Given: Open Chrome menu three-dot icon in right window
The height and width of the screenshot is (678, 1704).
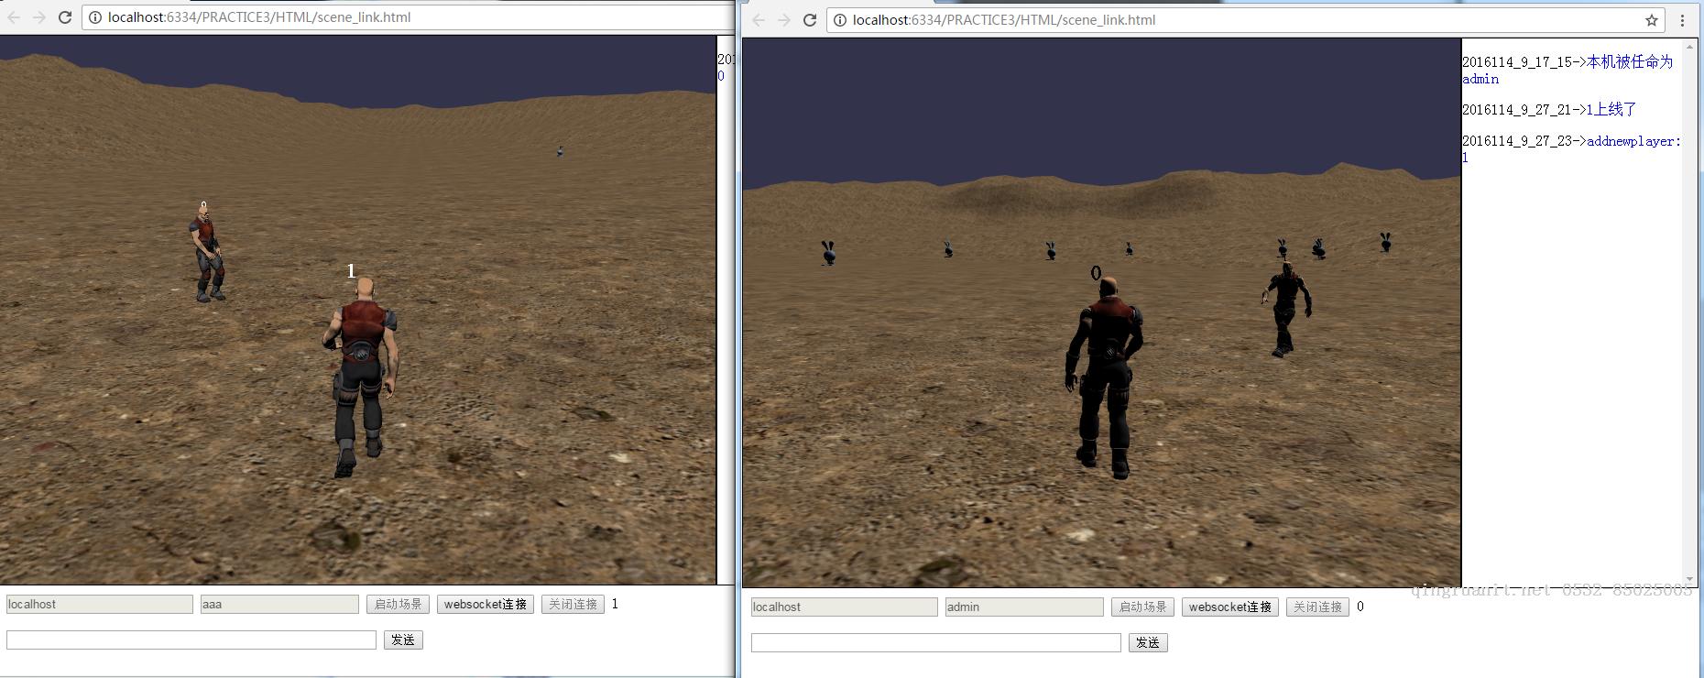Looking at the screenshot, I should coord(1682,20).
